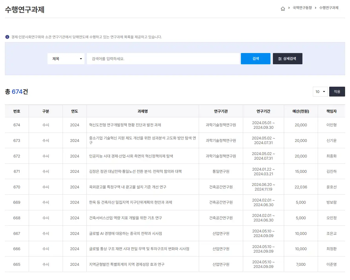Click the 검색 search button

pos(255,59)
